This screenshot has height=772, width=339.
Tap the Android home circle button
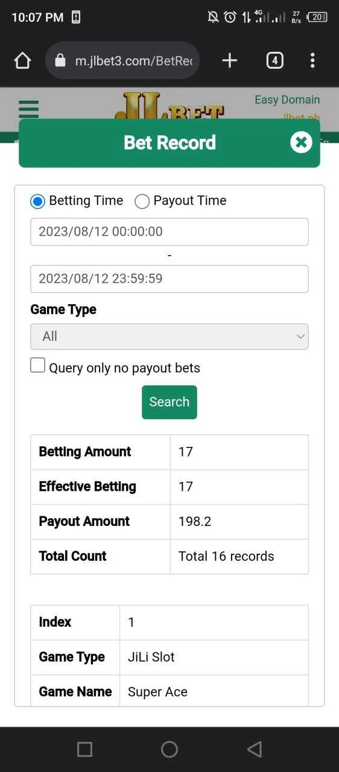(x=169, y=749)
